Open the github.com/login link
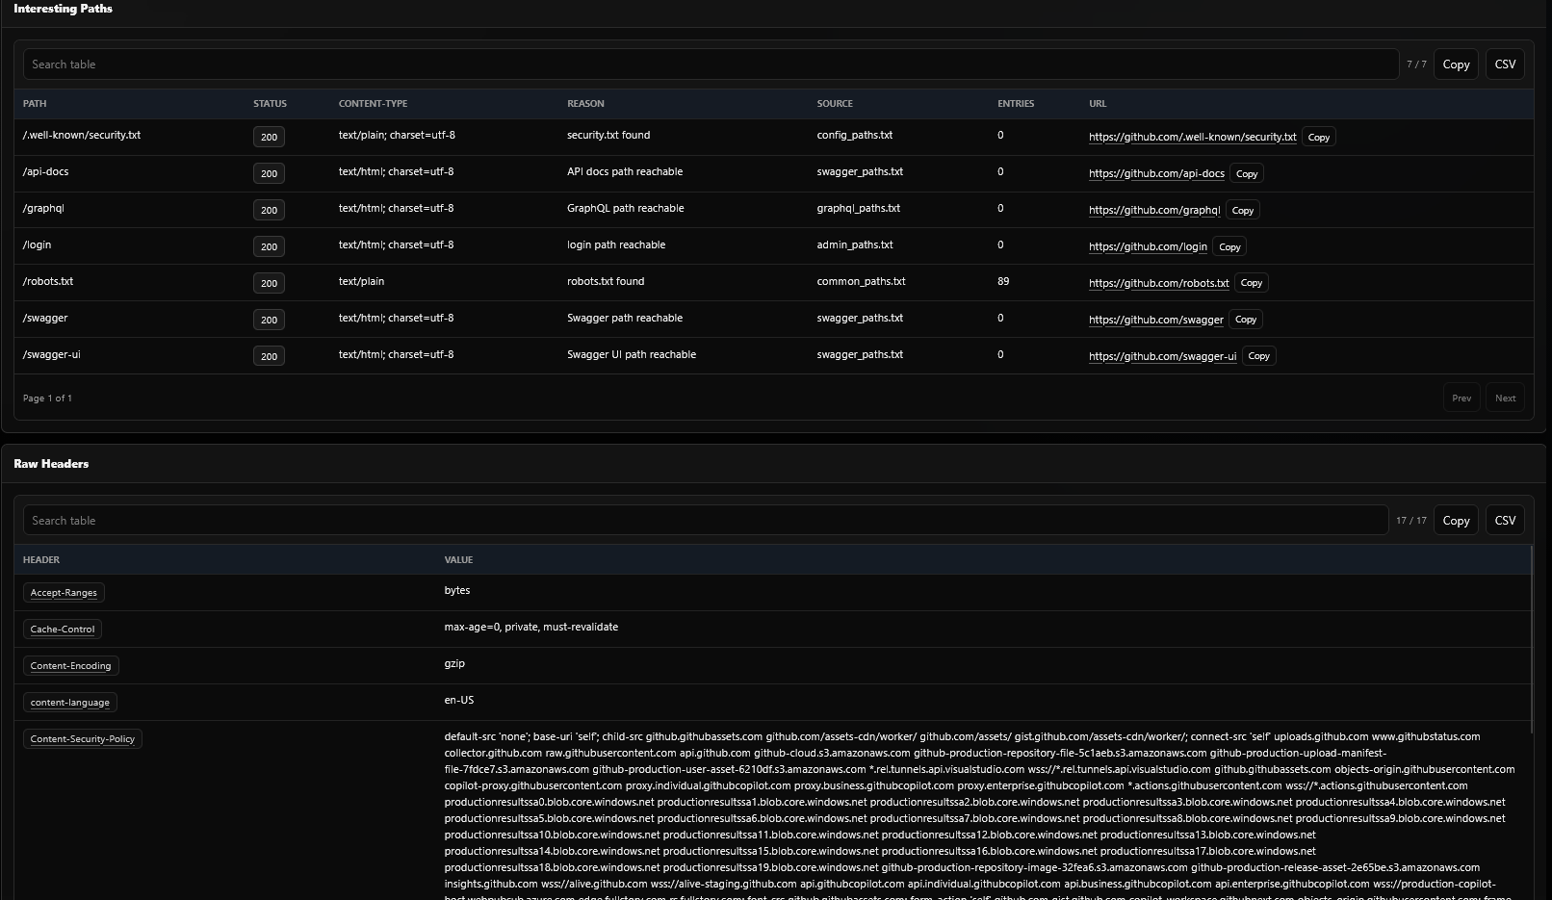Screen dimensions: 1552x900 click(x=1148, y=246)
